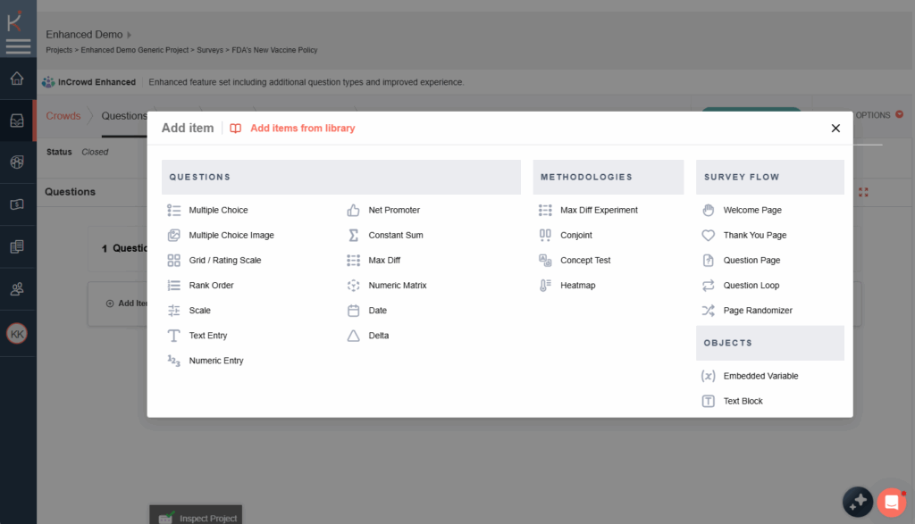Click Add items from library link
The image size is (915, 524).
302,129
